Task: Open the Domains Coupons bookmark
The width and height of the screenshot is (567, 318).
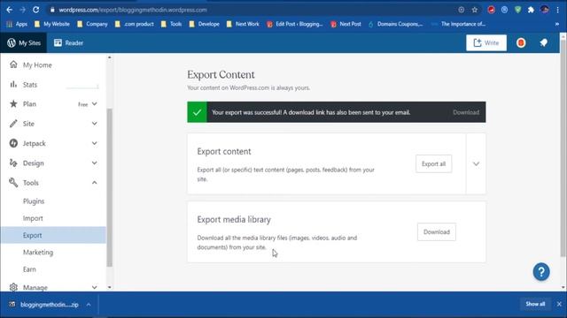Action: 395,24
